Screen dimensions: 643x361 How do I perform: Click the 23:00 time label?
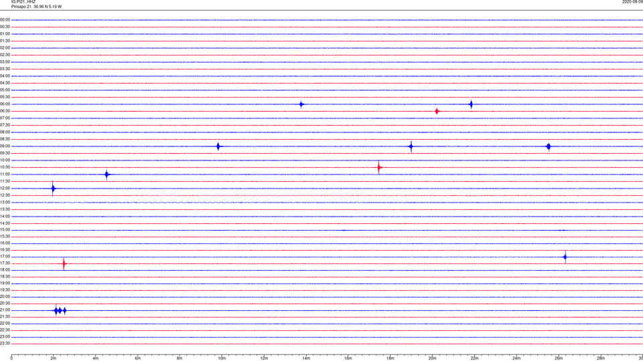5,337
